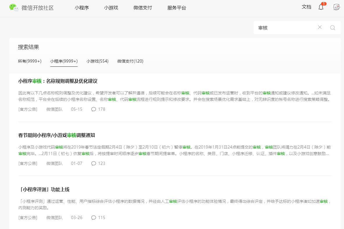The height and width of the screenshot is (229, 344).
Task: Click 微信团队 author of 05-15 post
Action: coord(54,109)
